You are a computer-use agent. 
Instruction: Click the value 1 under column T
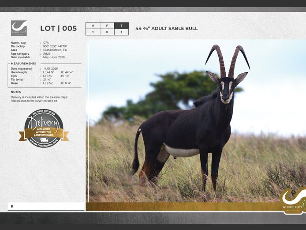coord(121,32)
